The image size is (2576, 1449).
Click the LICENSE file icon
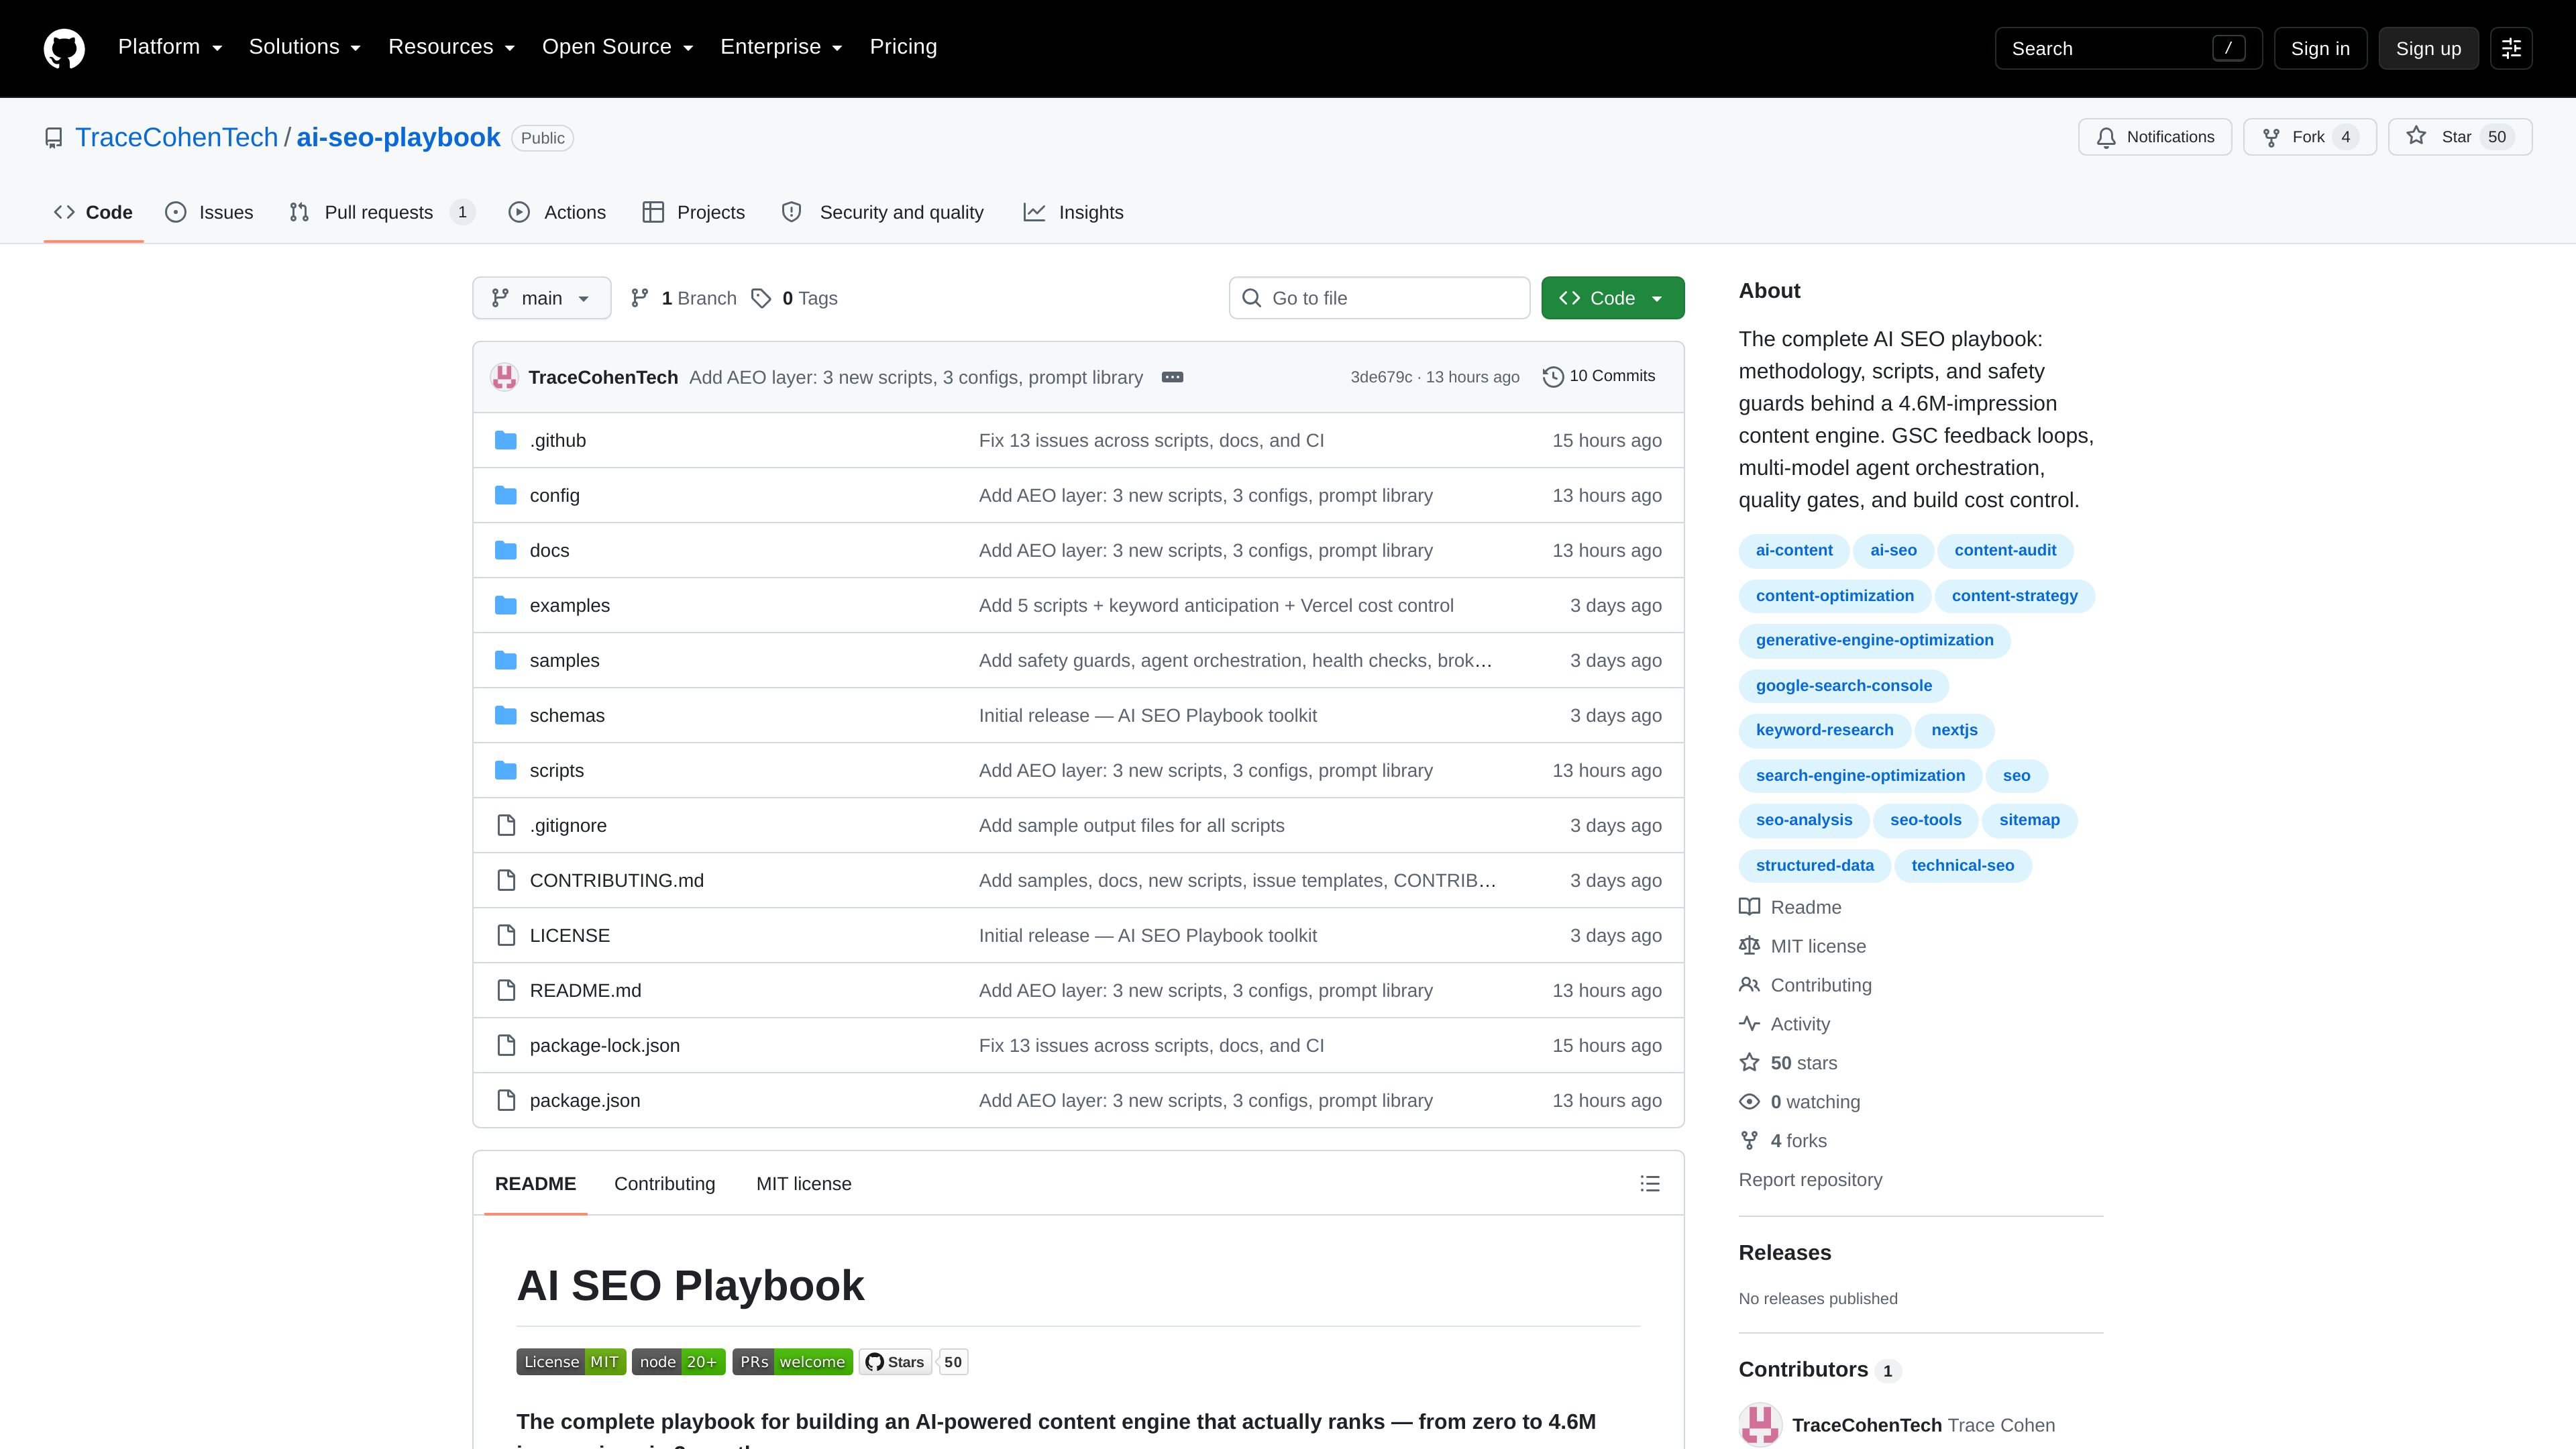tap(506, 935)
